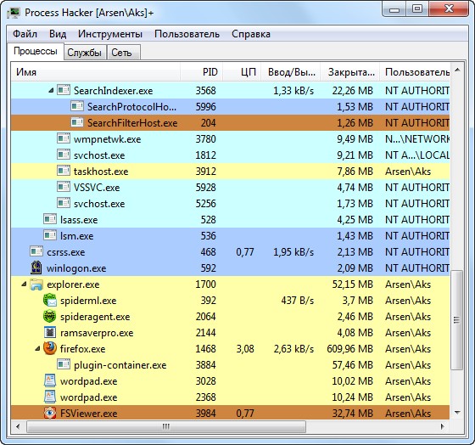Click the firefox.exe Firefox icon
This screenshot has height=445, width=475.
point(50,348)
